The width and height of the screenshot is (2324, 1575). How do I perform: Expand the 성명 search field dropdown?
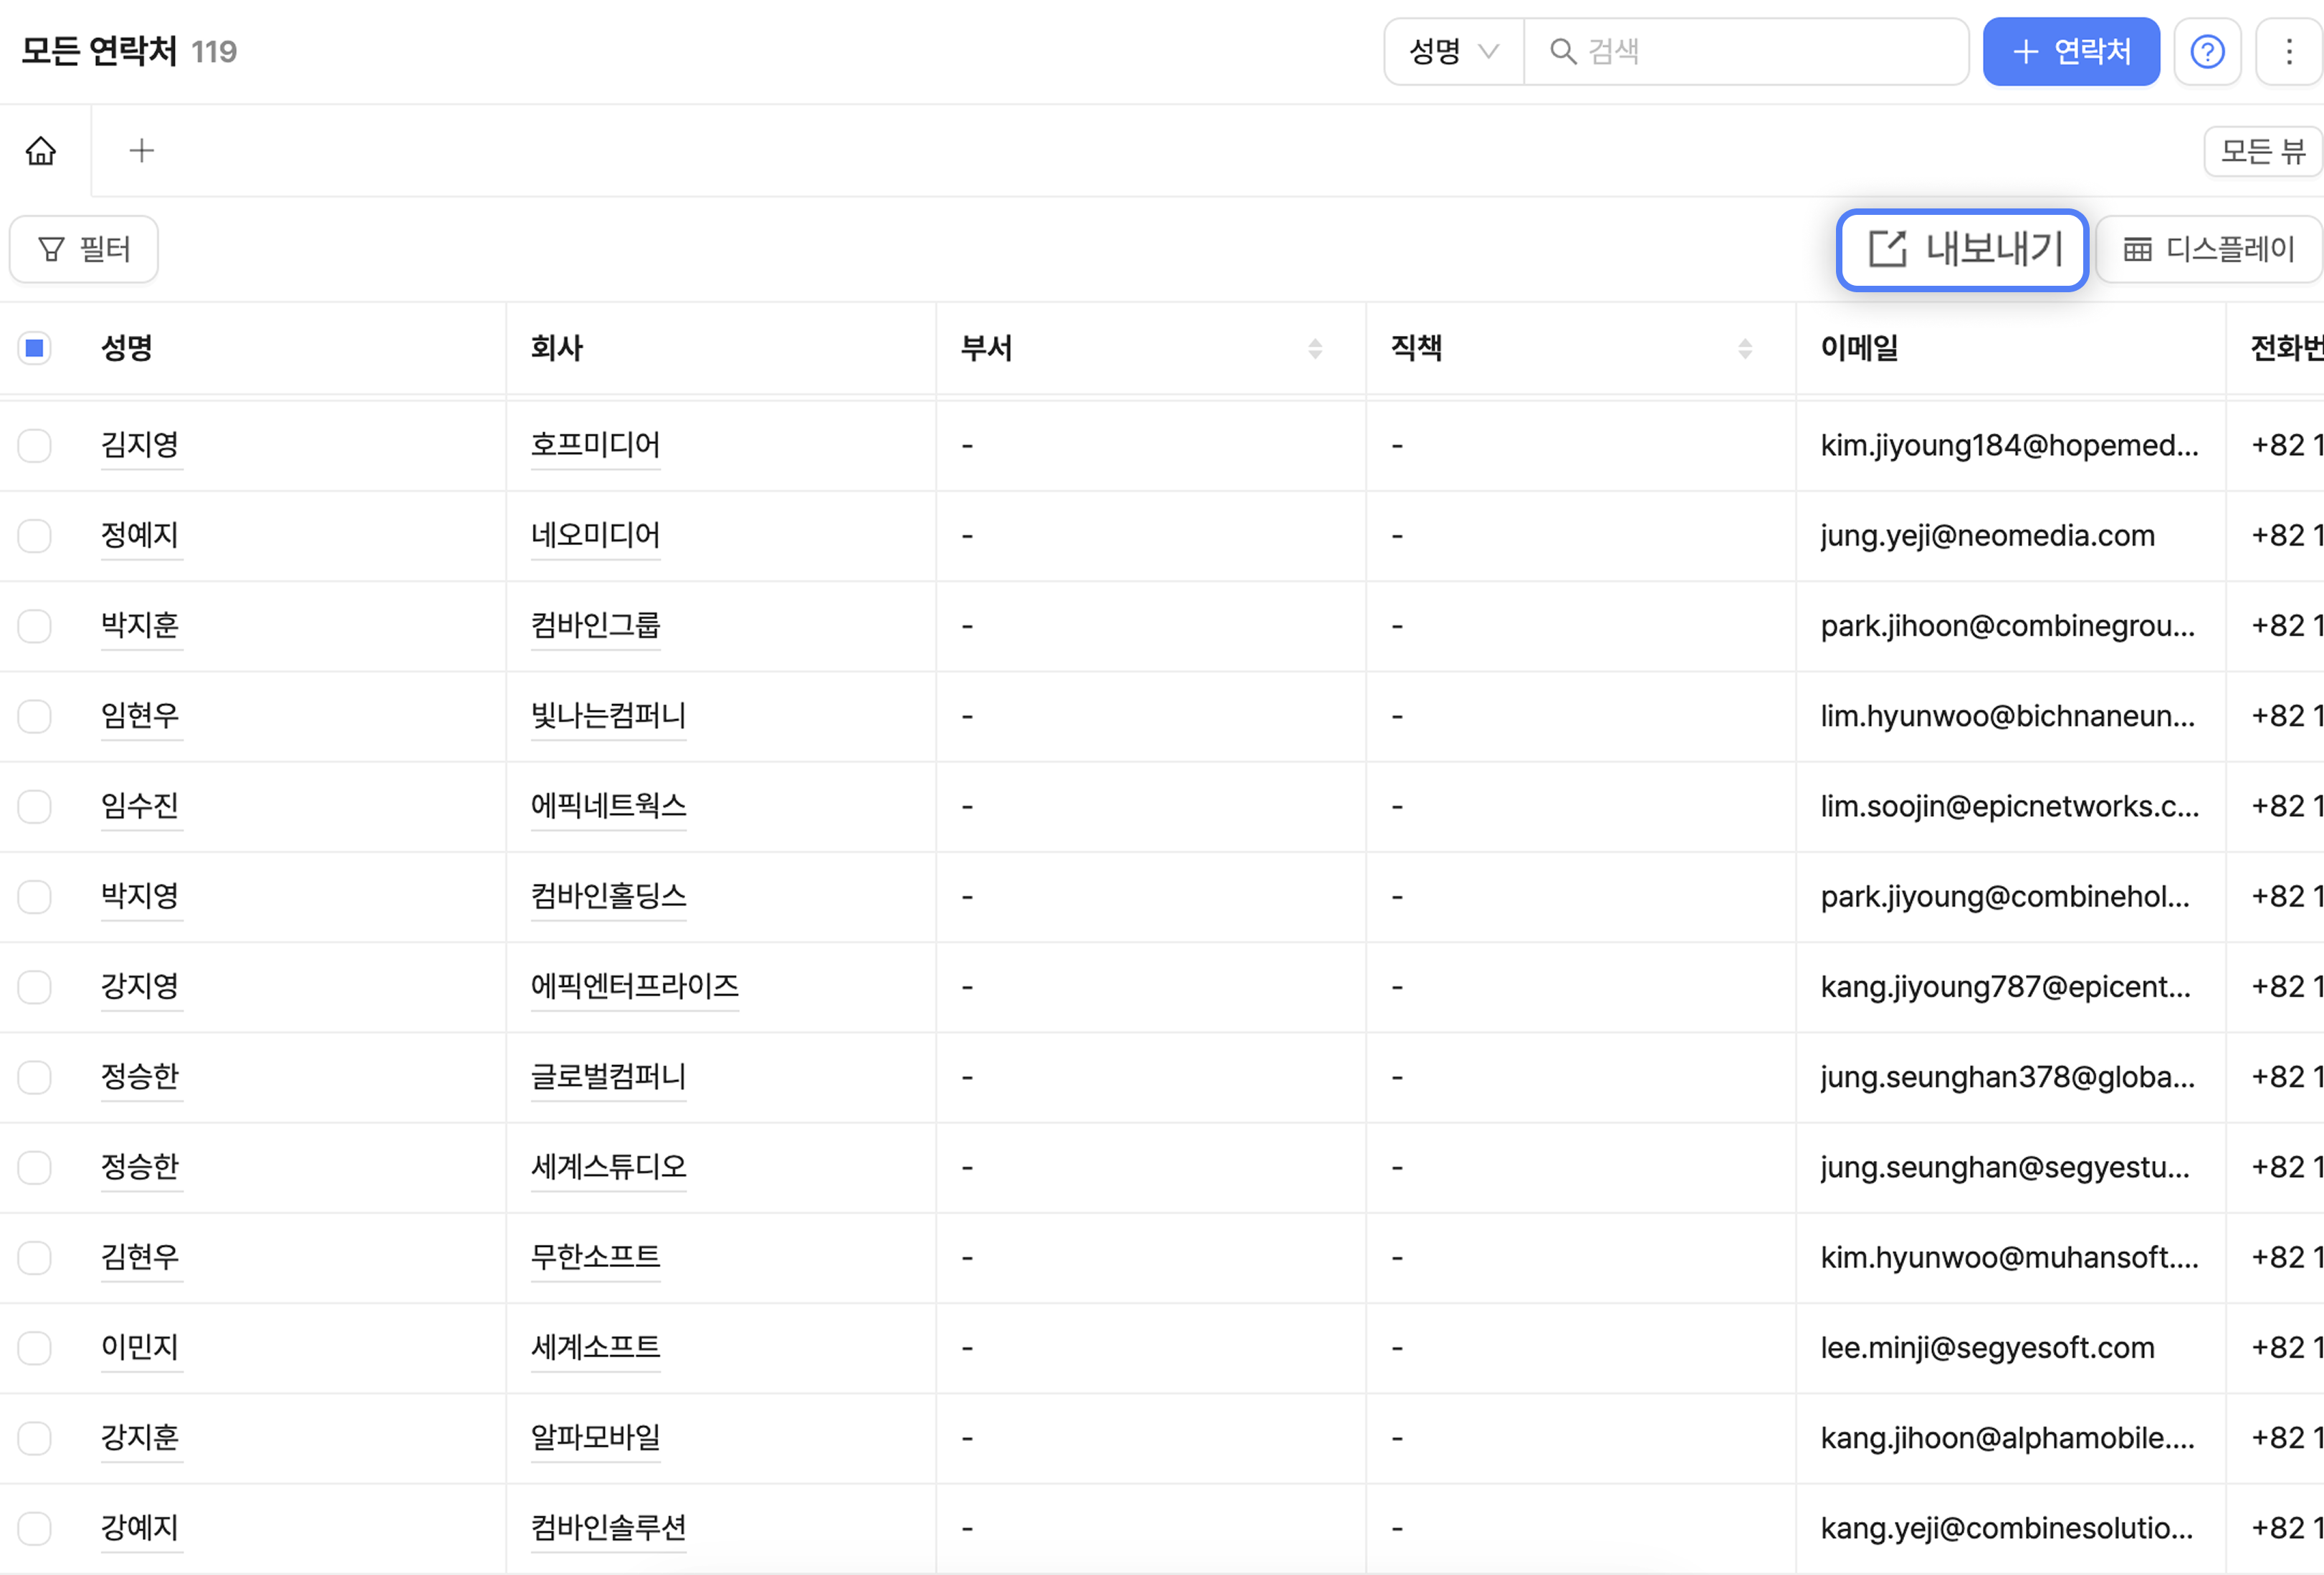click(x=1453, y=52)
